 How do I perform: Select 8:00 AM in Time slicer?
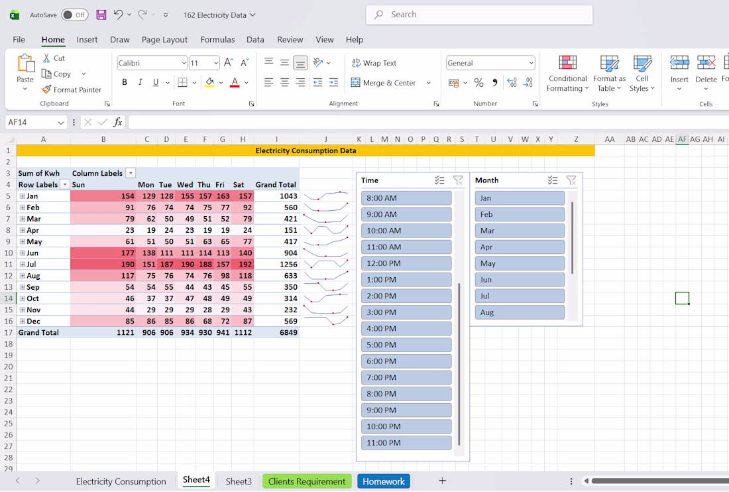(x=406, y=198)
